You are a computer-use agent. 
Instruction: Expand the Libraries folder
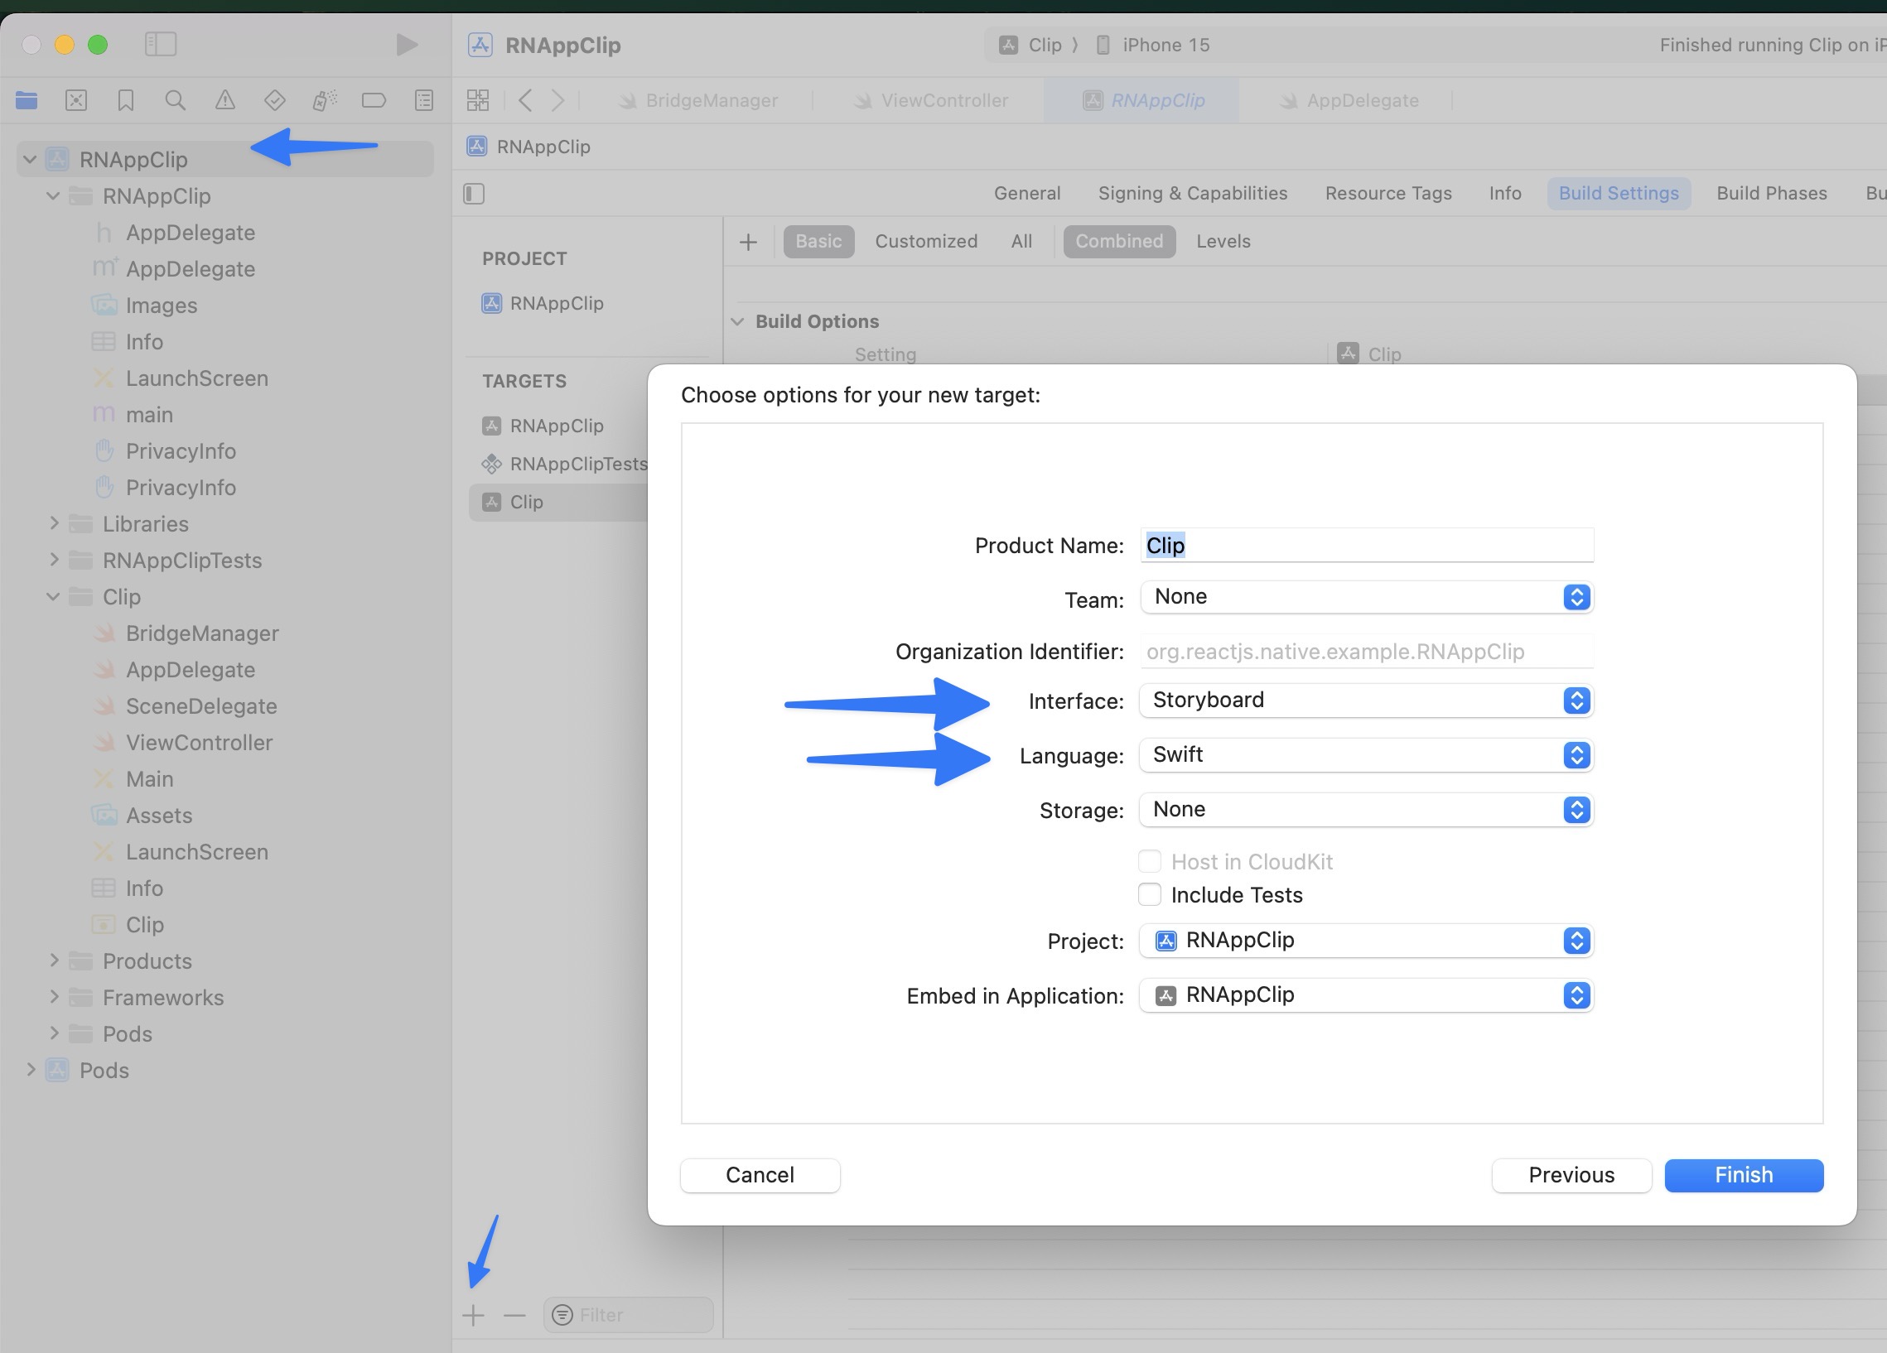point(53,523)
